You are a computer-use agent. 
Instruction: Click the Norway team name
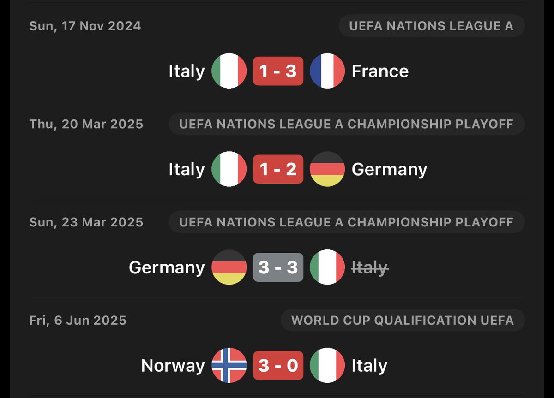pos(173,366)
